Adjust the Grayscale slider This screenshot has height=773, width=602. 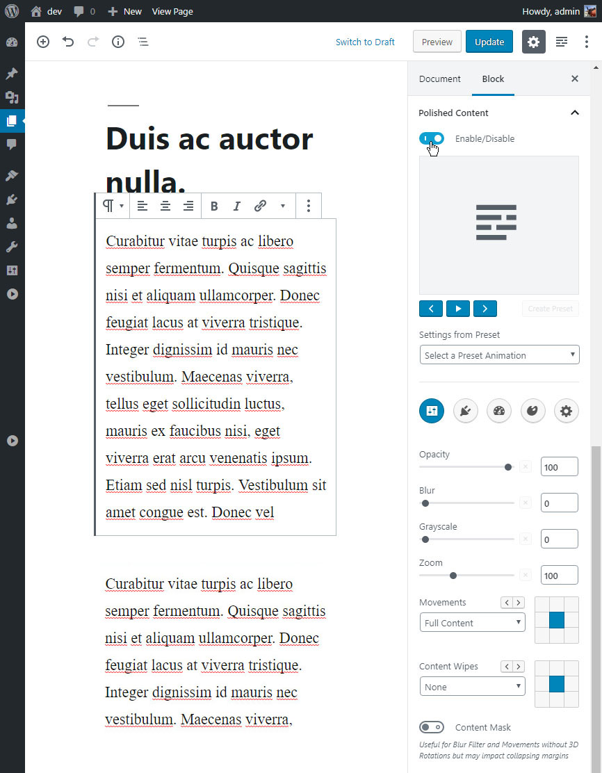click(466, 539)
